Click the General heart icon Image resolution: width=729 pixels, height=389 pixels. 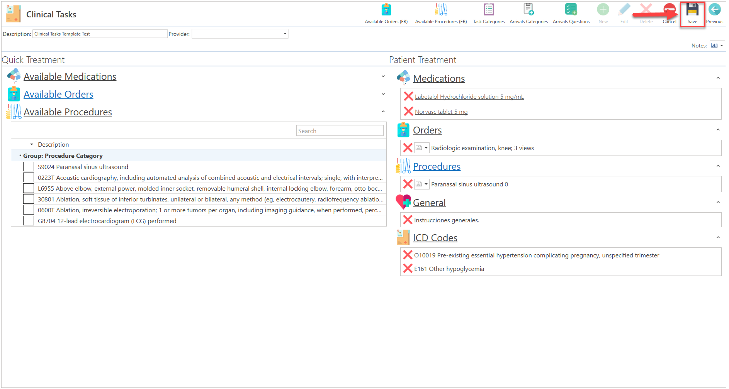(x=403, y=202)
